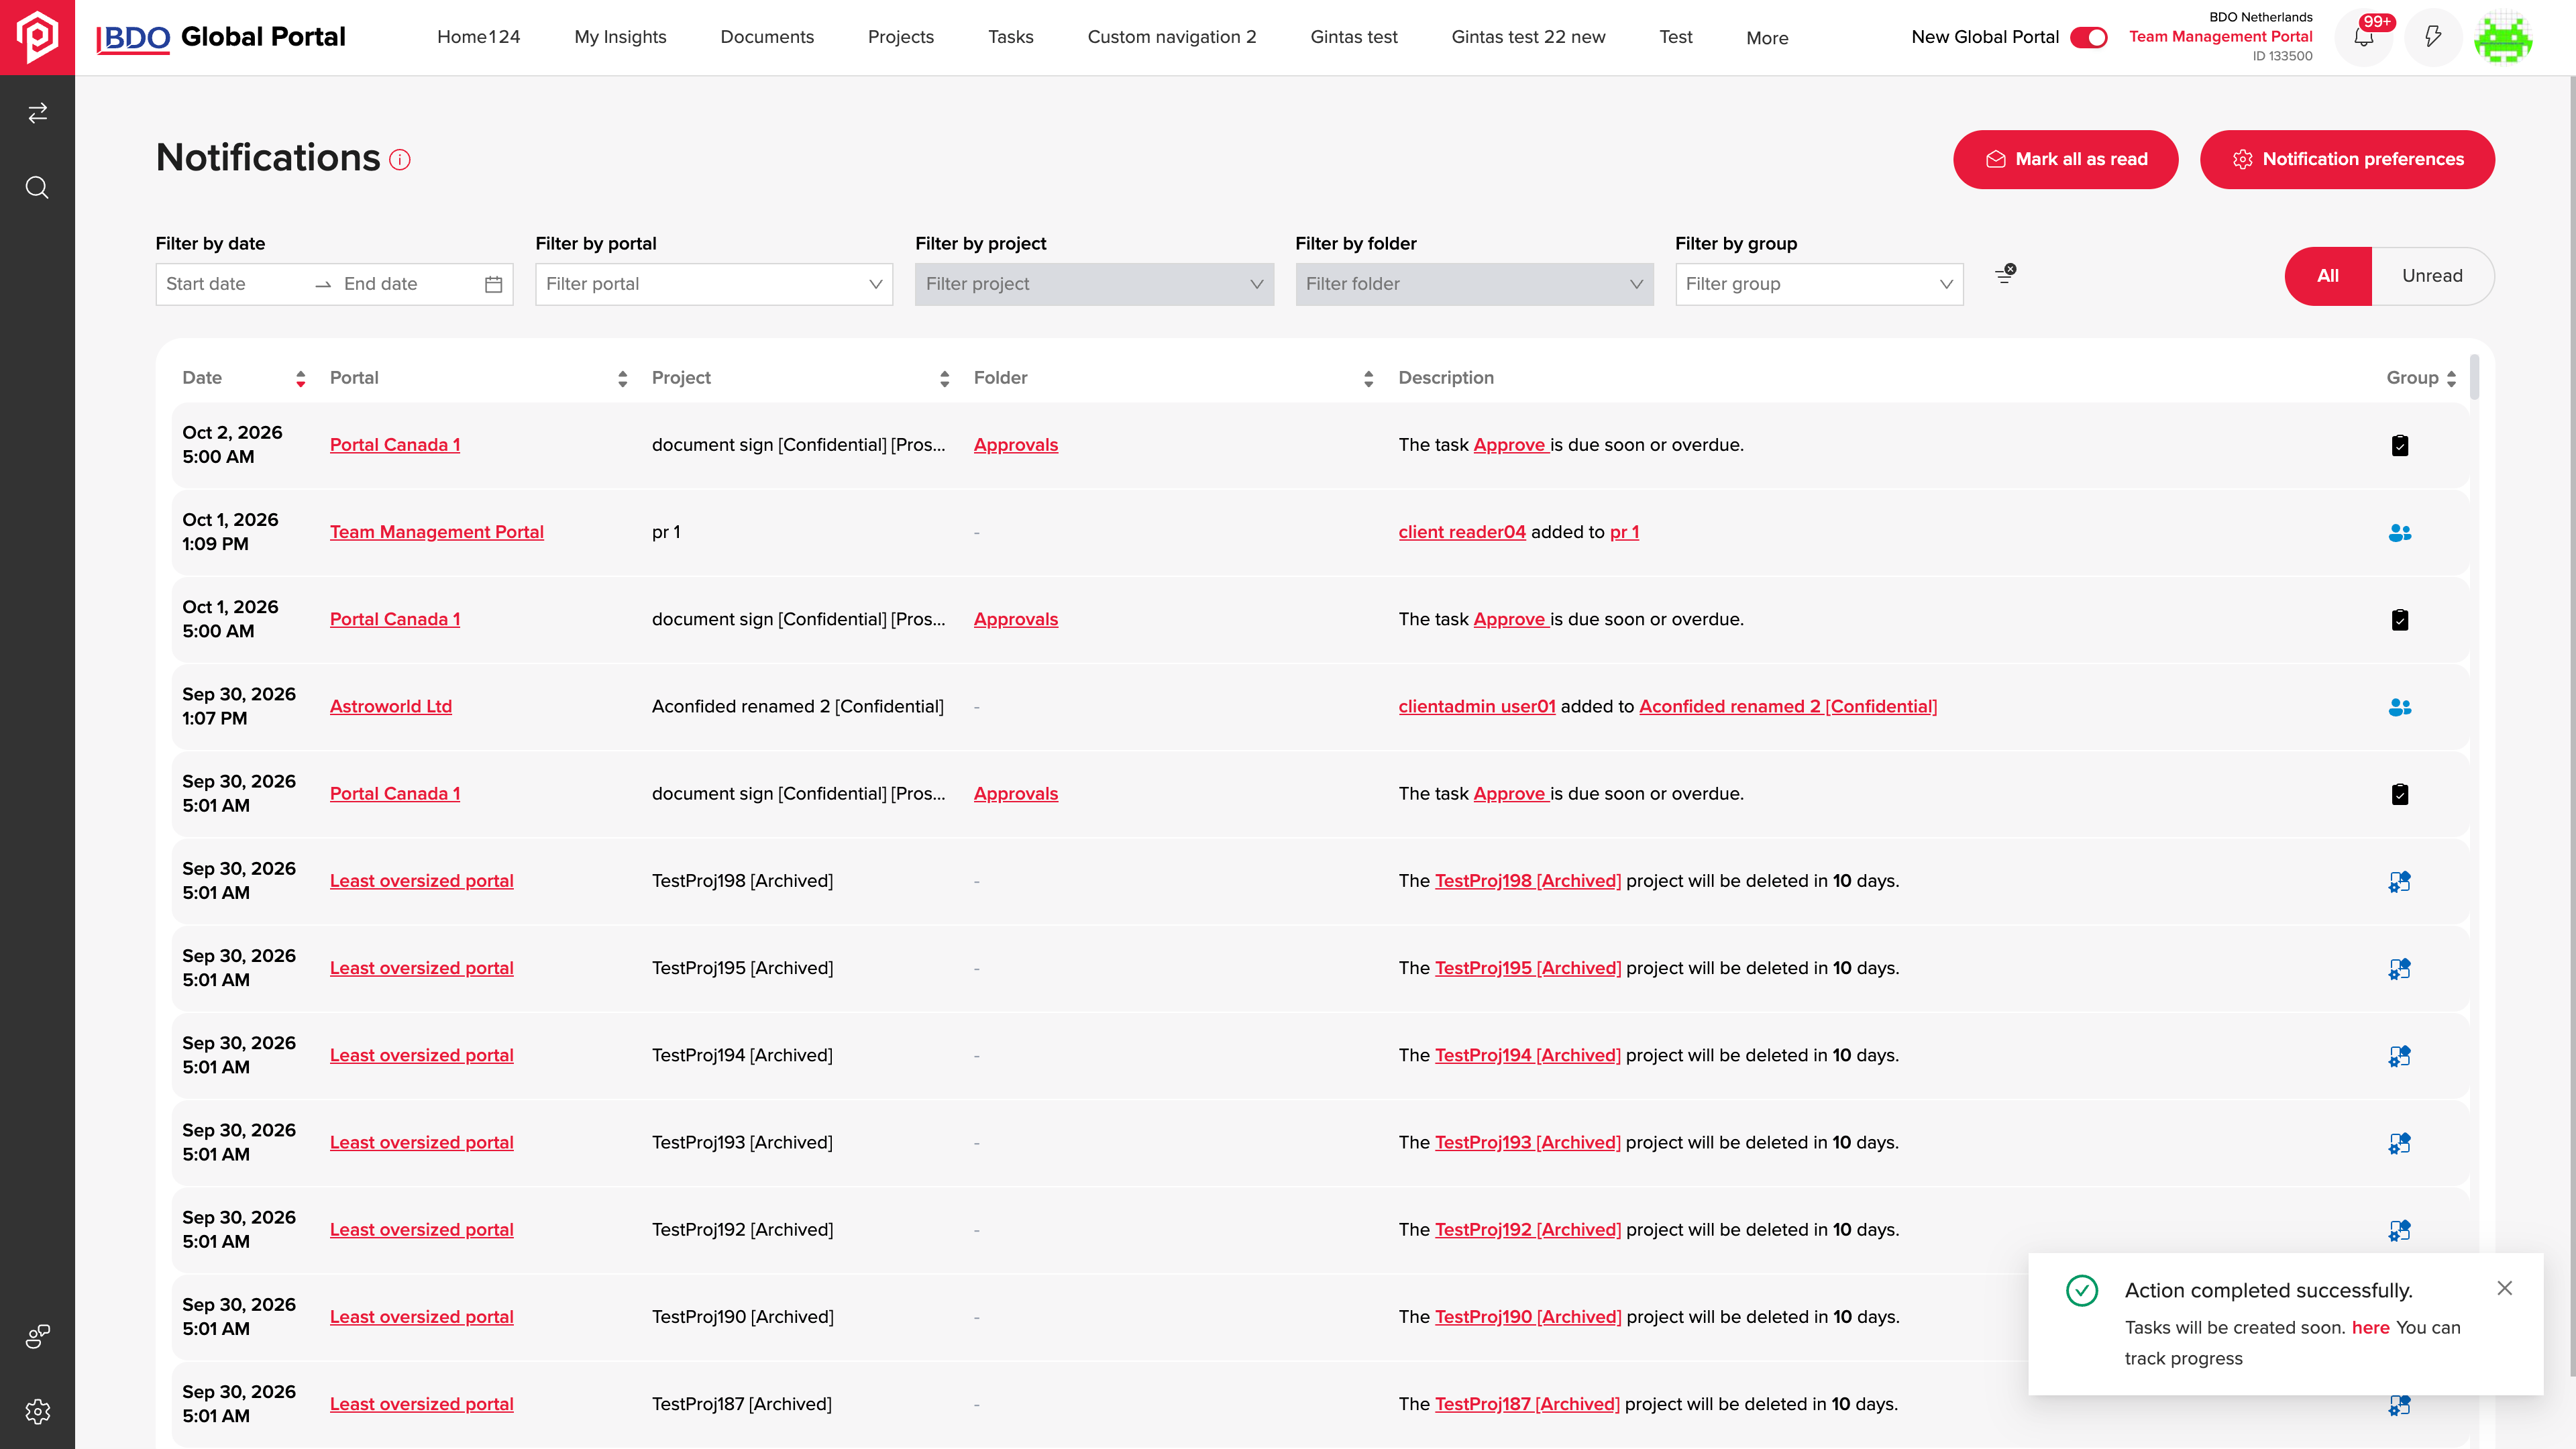Open the sidebar search icon
Viewport: 2576px width, 1449px height.
37,187
